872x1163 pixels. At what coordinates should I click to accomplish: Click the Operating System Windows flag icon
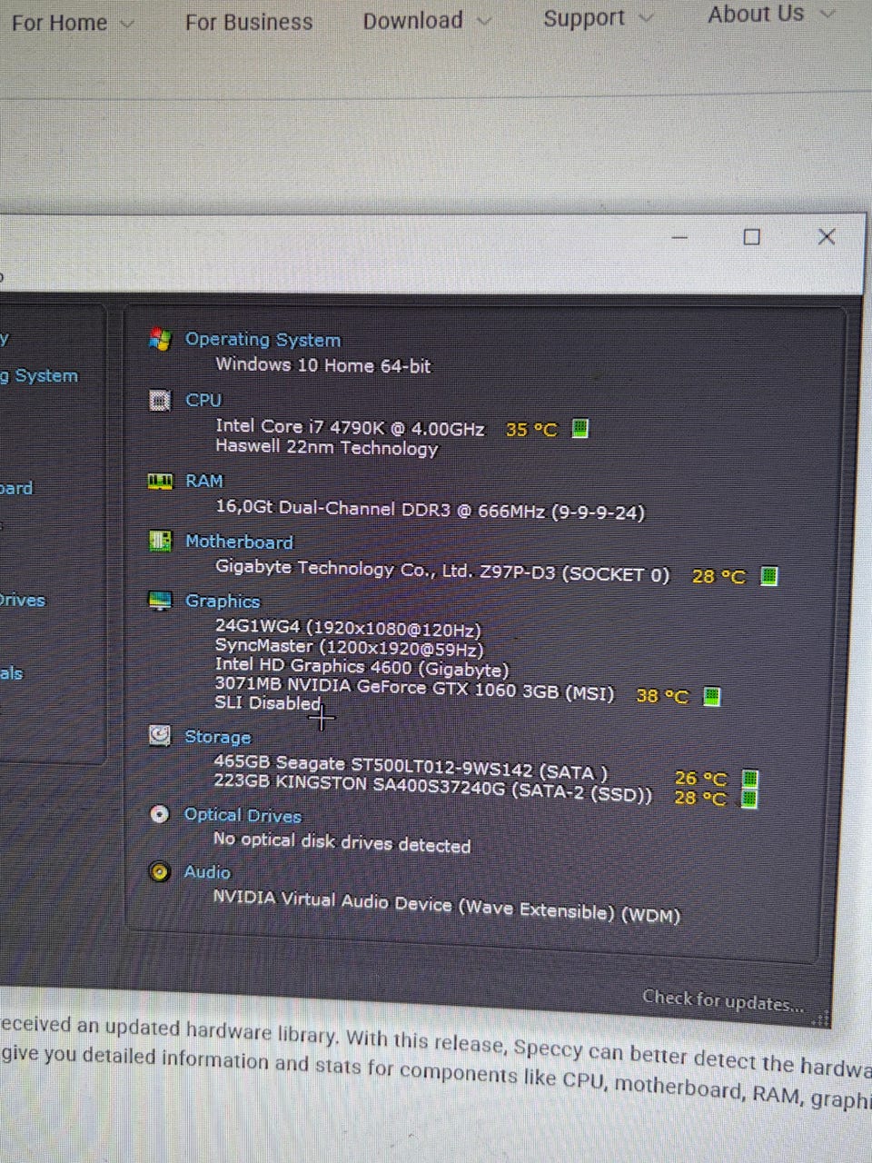[160, 340]
